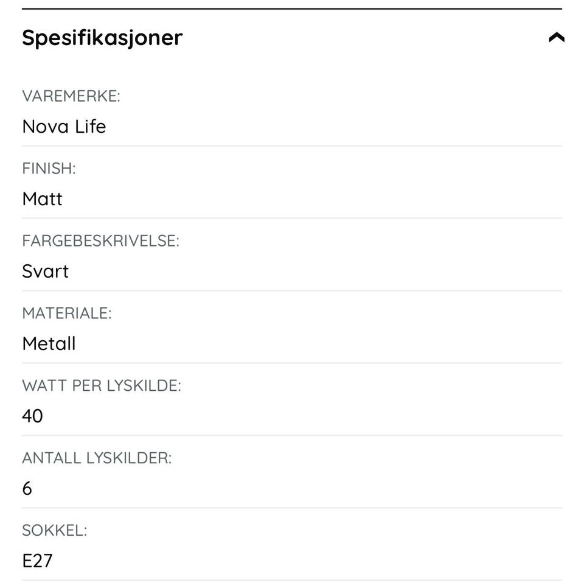Screen dimensions: 584x585
Task: Click the Matt finish value
Action: (x=42, y=199)
